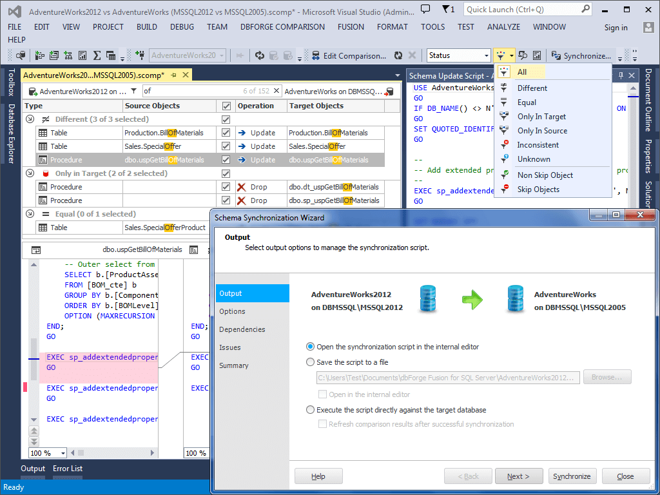Viewport: 660px width, 495px height.
Task: Collapse the Only in Target group
Action: [30, 173]
